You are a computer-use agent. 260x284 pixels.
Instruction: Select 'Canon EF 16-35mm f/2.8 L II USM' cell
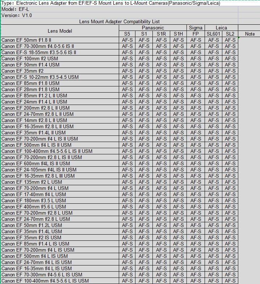(x=60, y=126)
